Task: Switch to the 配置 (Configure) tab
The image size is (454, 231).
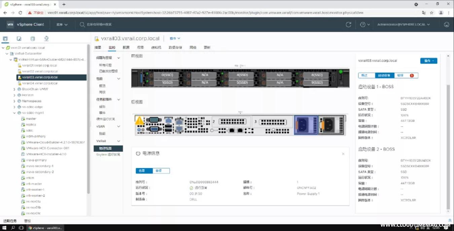Action: [x=126, y=47]
